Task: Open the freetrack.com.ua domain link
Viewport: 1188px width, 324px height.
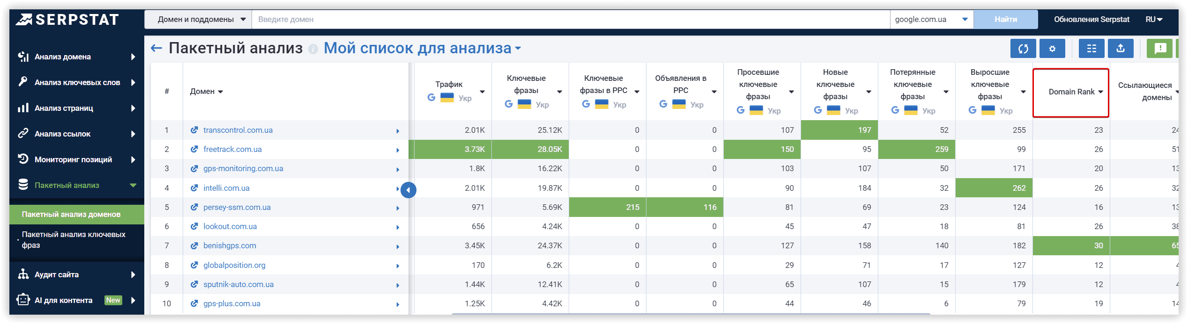Action: tap(232, 149)
